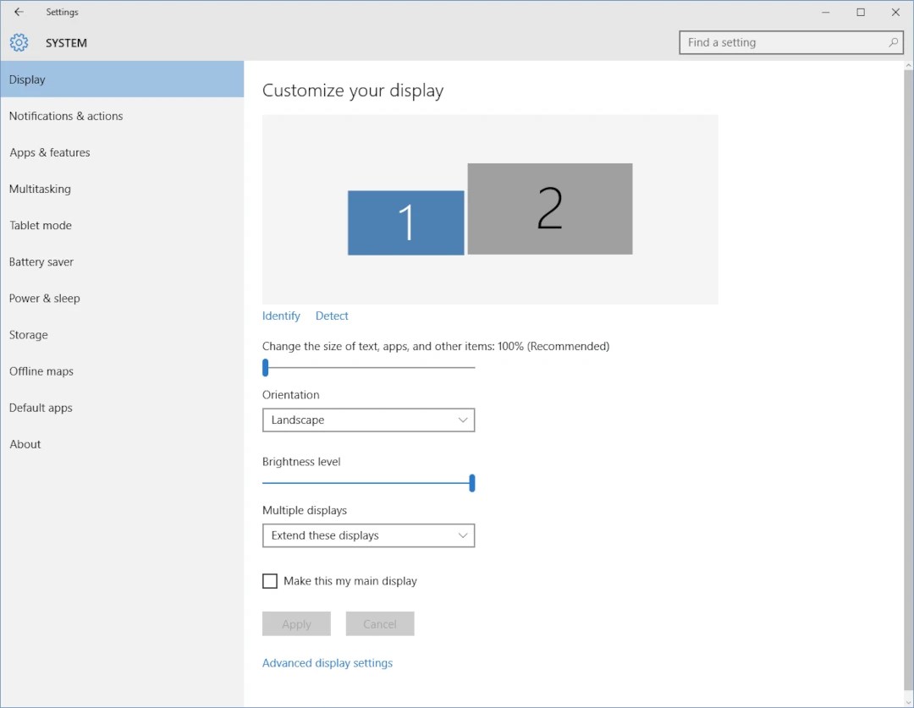Viewport: 914px width, 708px height.
Task: Select display 1 in the monitor diagram
Action: point(405,222)
